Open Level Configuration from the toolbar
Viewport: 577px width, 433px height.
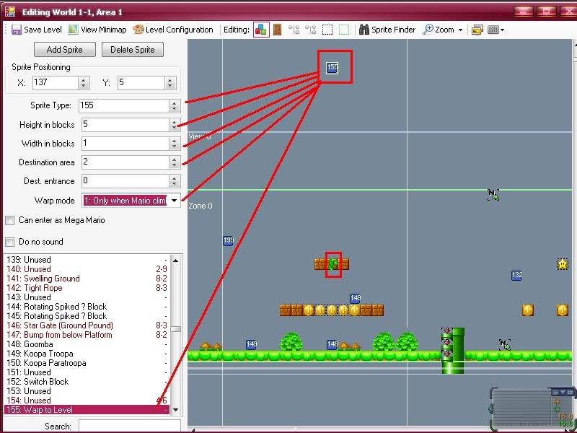[172, 30]
